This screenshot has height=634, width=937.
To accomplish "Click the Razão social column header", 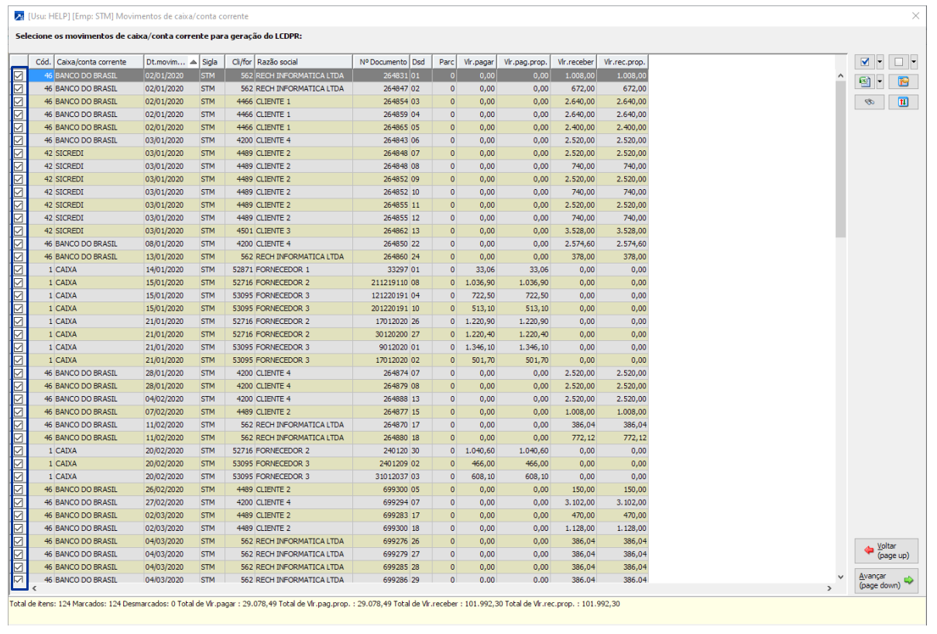I will 303,62.
